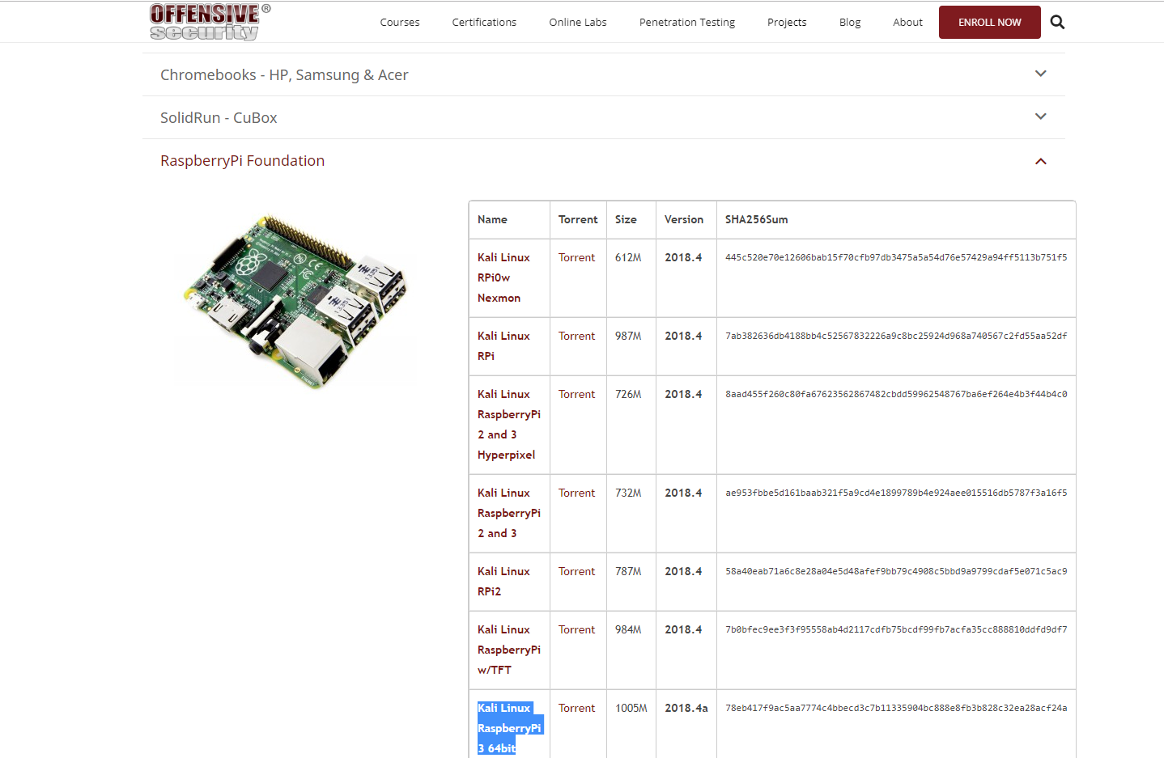Click Torrent for the 732M image

click(576, 493)
